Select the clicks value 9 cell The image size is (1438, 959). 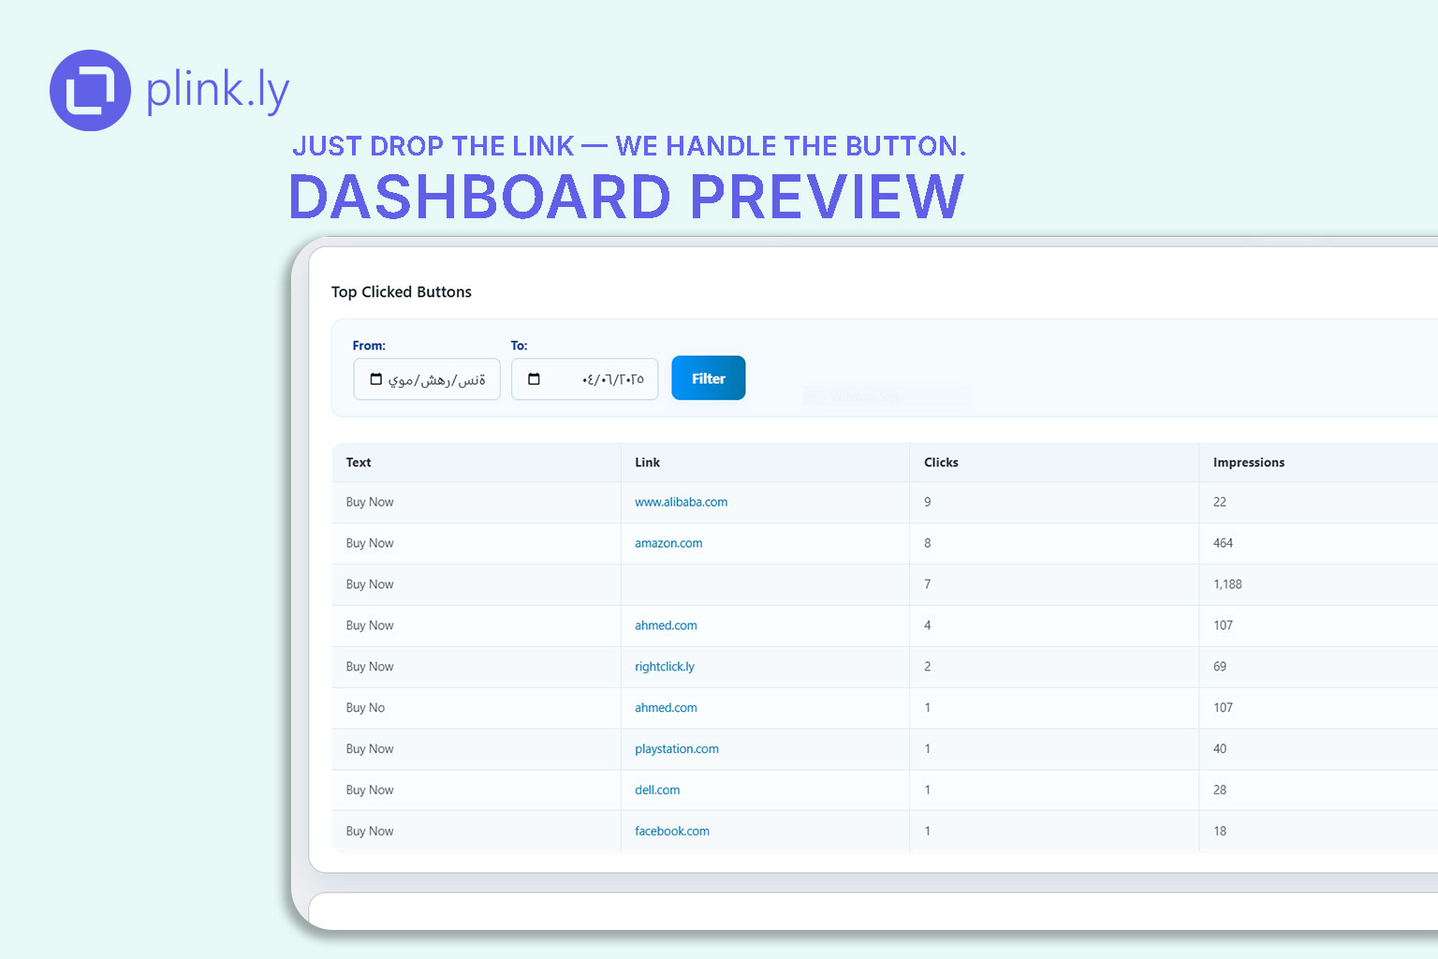[x=1054, y=502]
